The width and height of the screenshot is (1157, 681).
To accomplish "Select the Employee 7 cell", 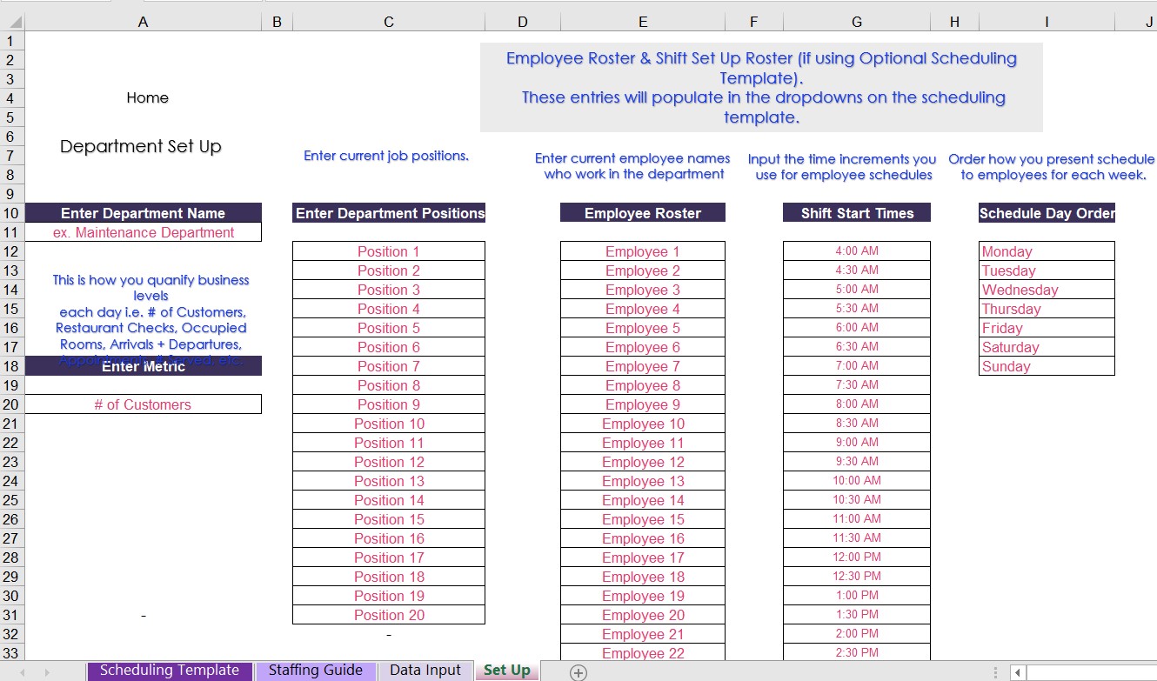I will [x=643, y=366].
